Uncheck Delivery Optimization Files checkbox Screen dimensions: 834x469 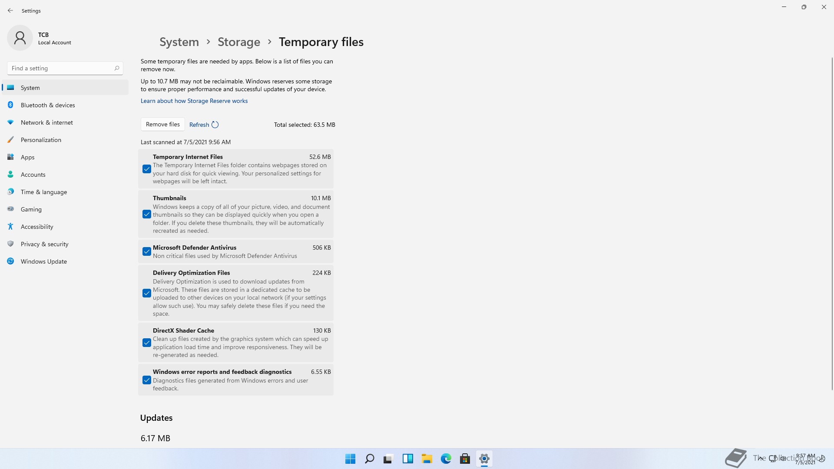click(x=147, y=293)
